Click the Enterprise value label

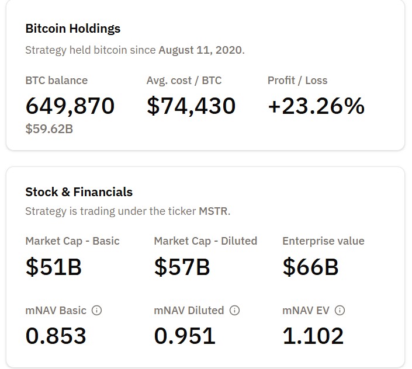323,241
